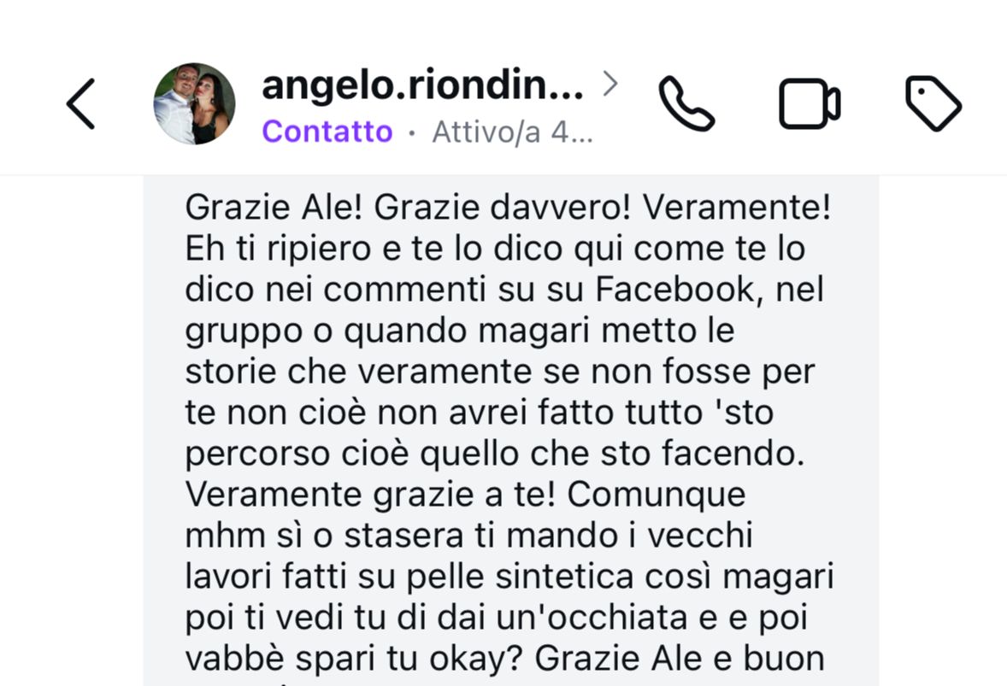
Task: Go back using the left arrow
Action: click(81, 104)
